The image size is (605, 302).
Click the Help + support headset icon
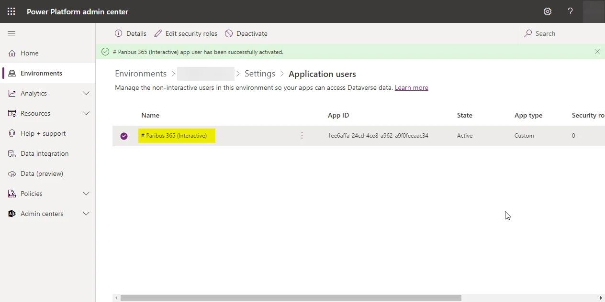(12, 133)
